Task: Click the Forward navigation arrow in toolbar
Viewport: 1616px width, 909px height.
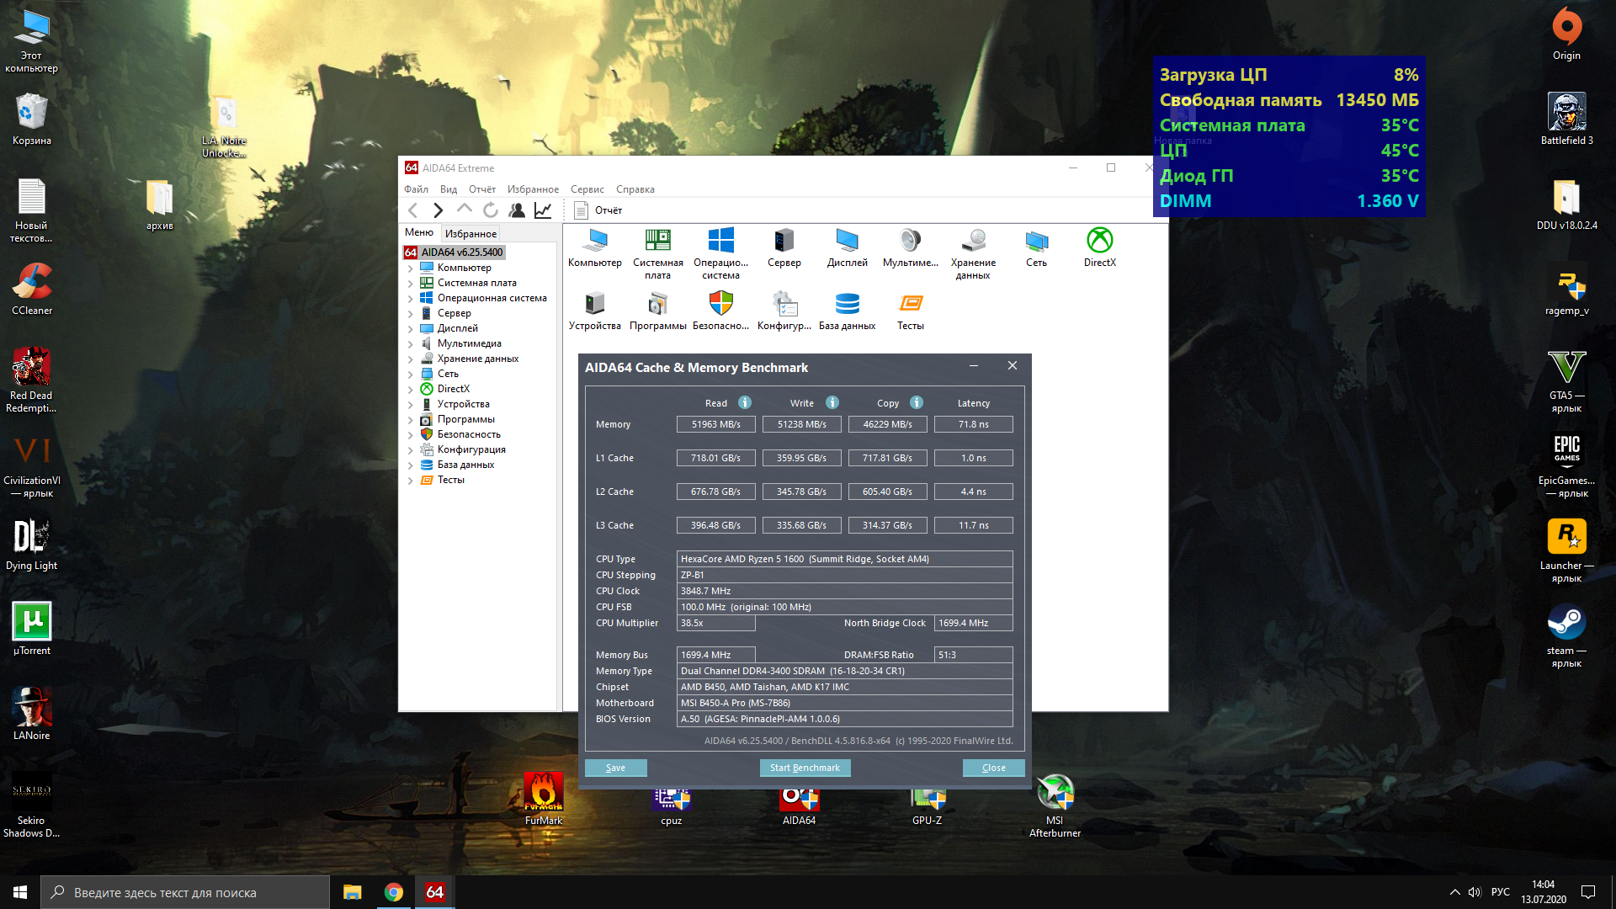Action: pyautogui.click(x=439, y=210)
